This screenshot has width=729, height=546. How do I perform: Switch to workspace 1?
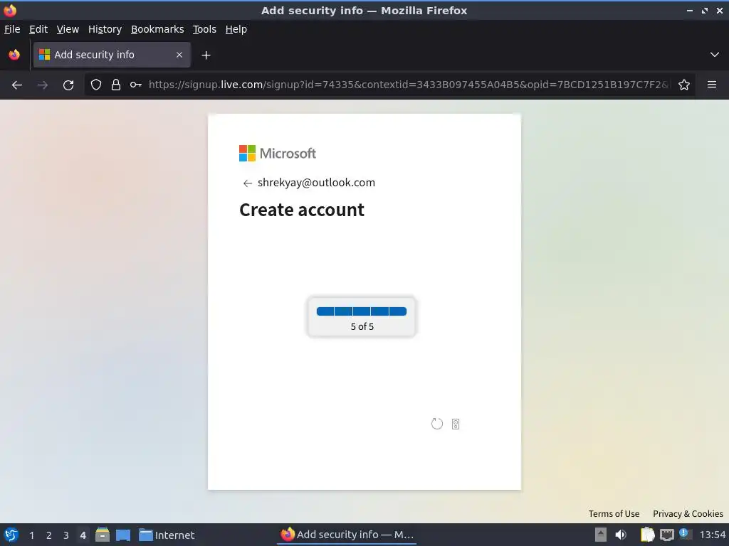click(x=31, y=535)
